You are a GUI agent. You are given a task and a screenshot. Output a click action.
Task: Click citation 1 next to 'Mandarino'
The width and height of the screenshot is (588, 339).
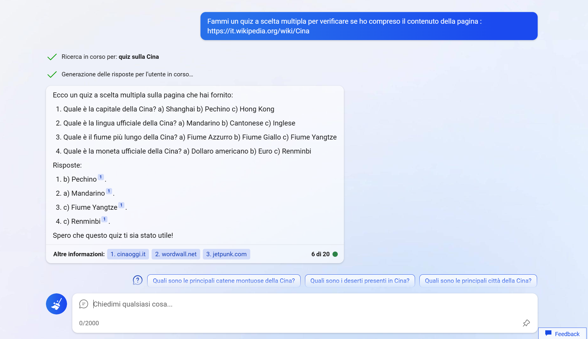(109, 191)
